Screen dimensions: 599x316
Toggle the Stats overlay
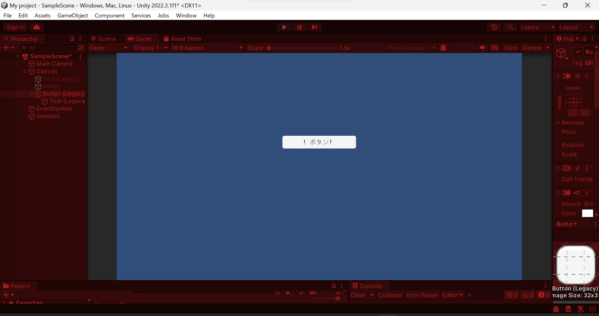click(x=510, y=48)
